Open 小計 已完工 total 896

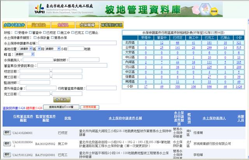209,87
